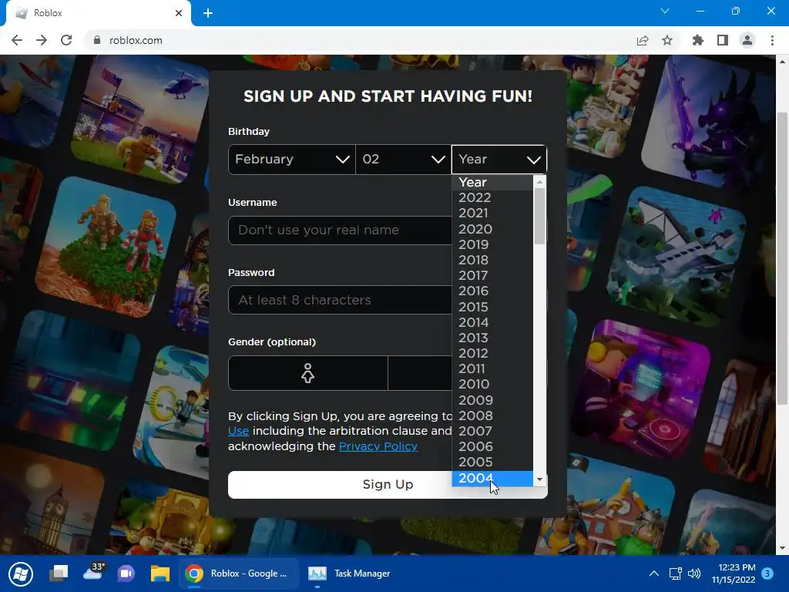The image size is (789, 592).
Task: Pick 2020 from year list
Action: pyautogui.click(x=492, y=228)
